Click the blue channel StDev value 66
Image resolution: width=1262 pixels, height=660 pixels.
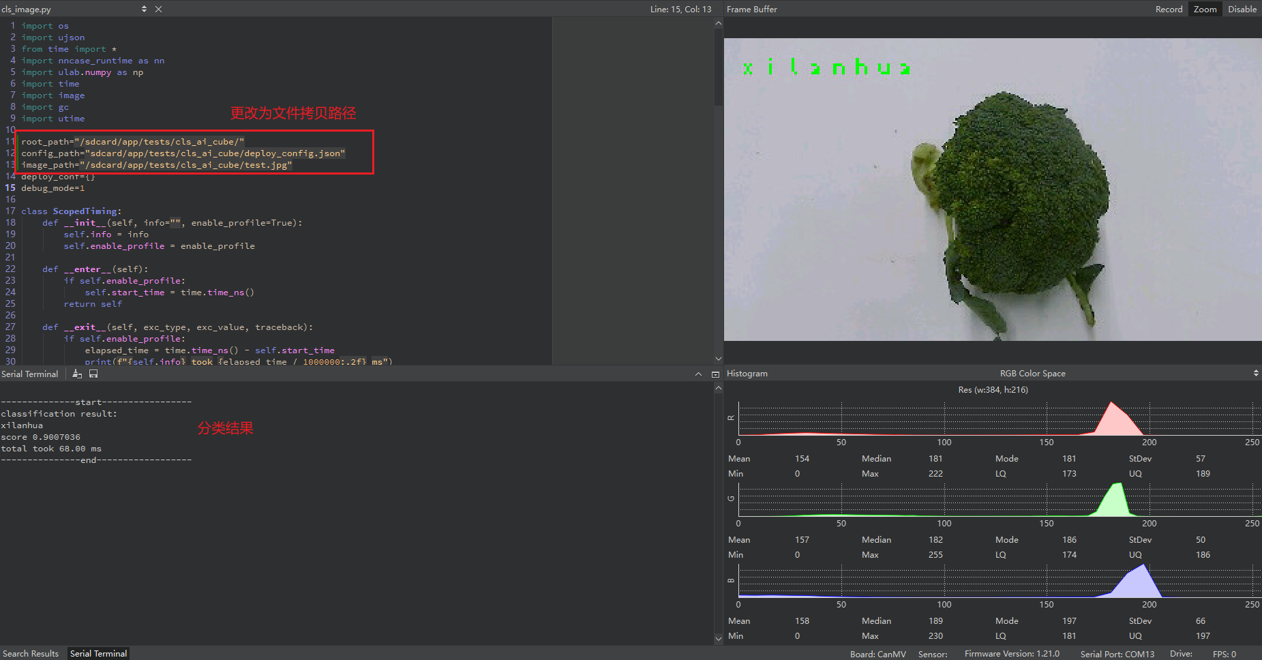[x=1200, y=621]
